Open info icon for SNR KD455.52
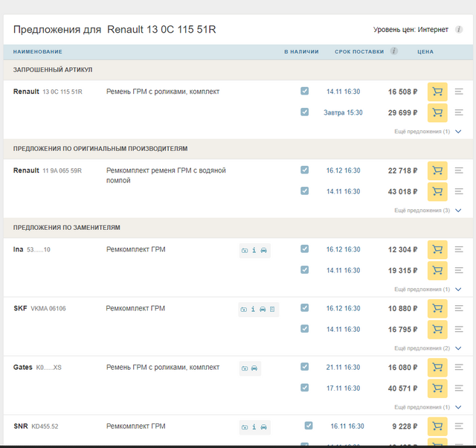 coord(254,427)
